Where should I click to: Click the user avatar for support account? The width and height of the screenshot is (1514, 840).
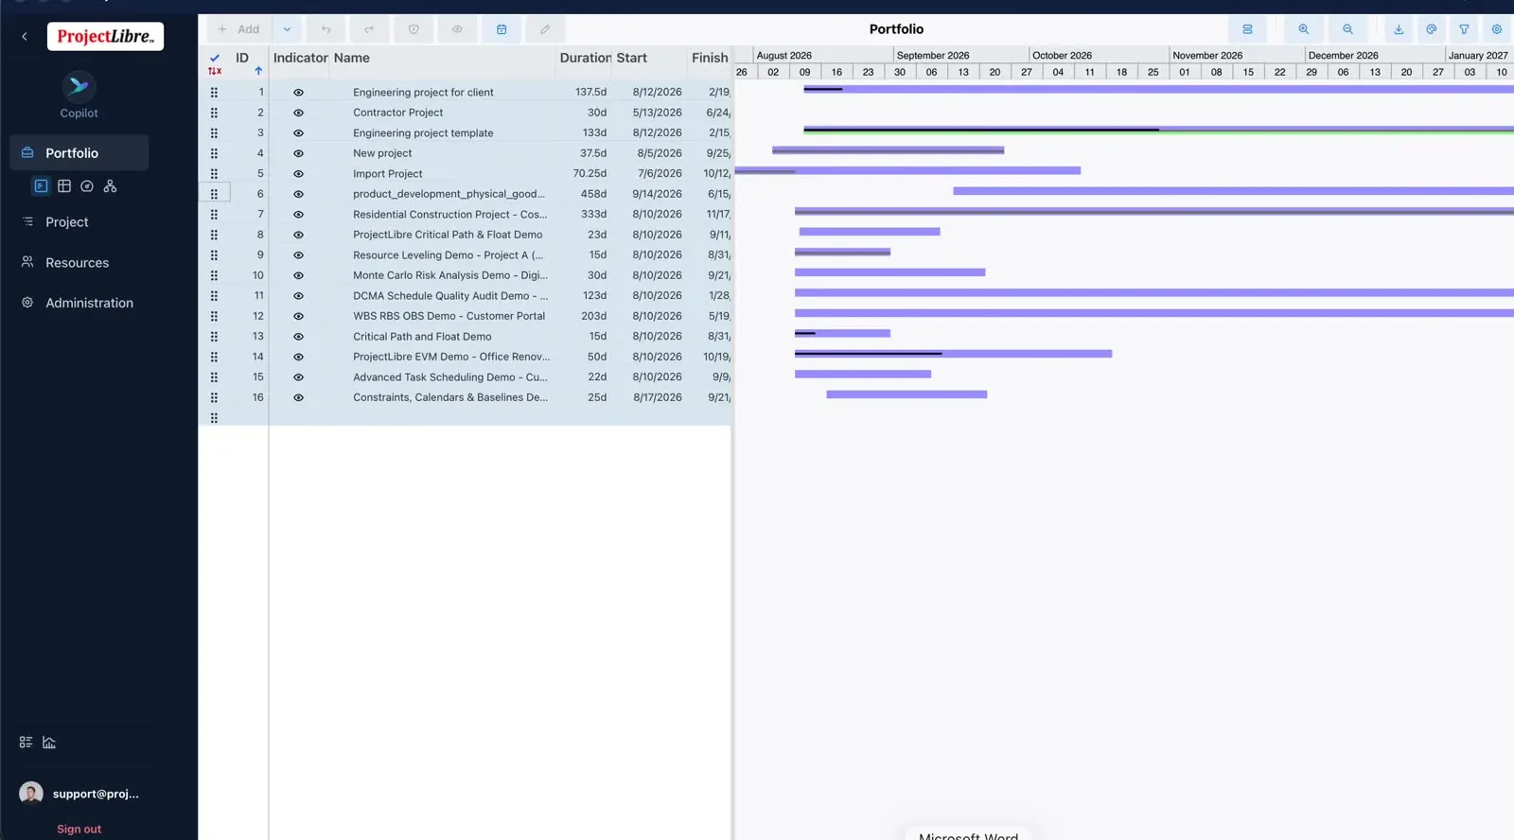pos(31,794)
